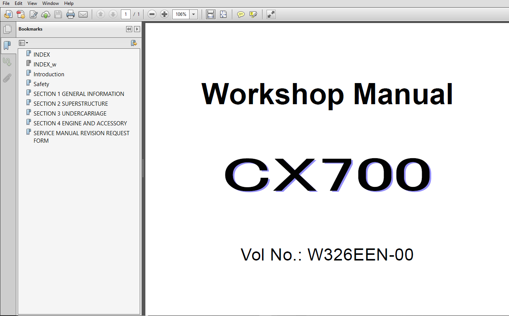
Task: Expand the Bookmarks panel right arrow
Action: [137, 29]
